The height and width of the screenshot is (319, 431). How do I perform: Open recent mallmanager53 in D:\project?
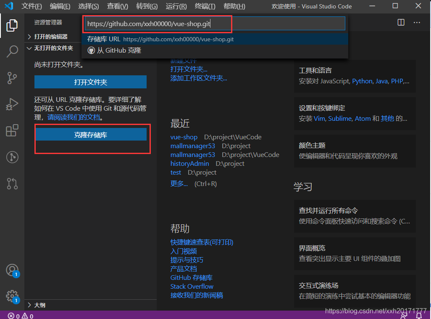tap(193, 146)
